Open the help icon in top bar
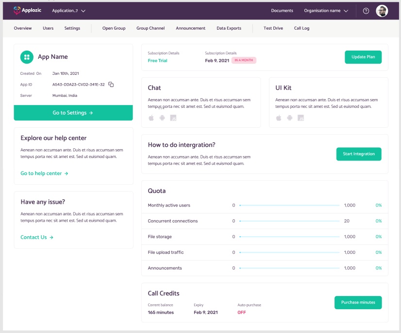 366,10
